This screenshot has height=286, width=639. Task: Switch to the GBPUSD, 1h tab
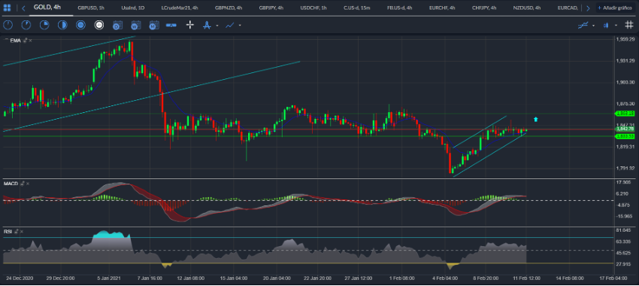pos(91,8)
